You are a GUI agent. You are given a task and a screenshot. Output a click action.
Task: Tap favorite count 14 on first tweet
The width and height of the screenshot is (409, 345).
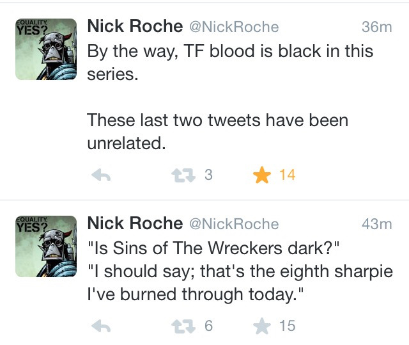[x=287, y=175]
